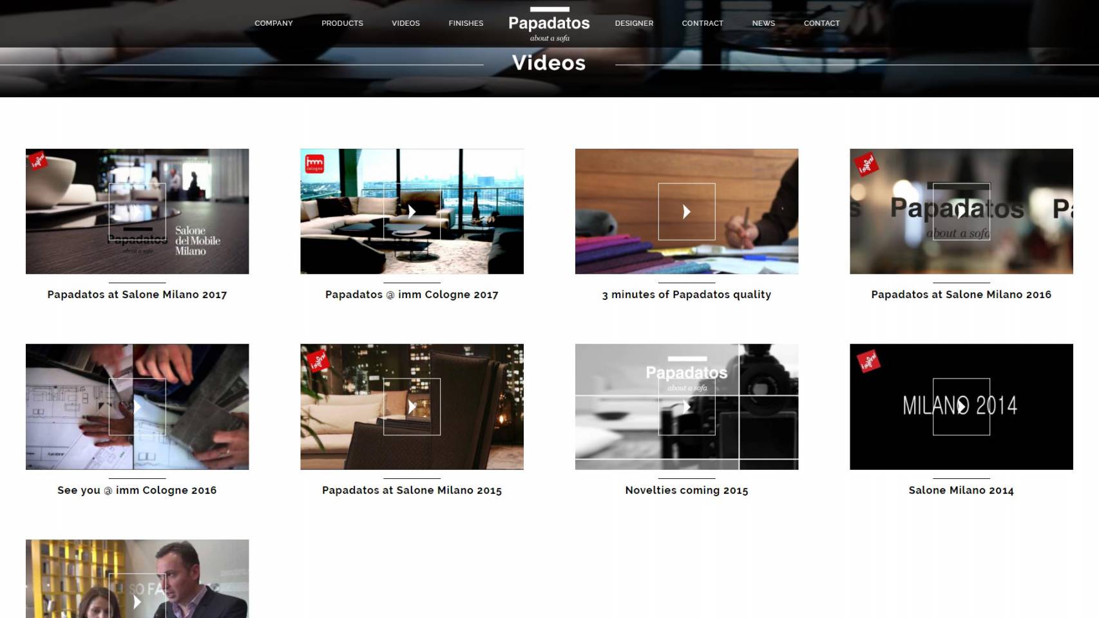1099x618 pixels.
Task: Click iSaloni badge on Milano 2014 thumbnail
Action: (868, 361)
